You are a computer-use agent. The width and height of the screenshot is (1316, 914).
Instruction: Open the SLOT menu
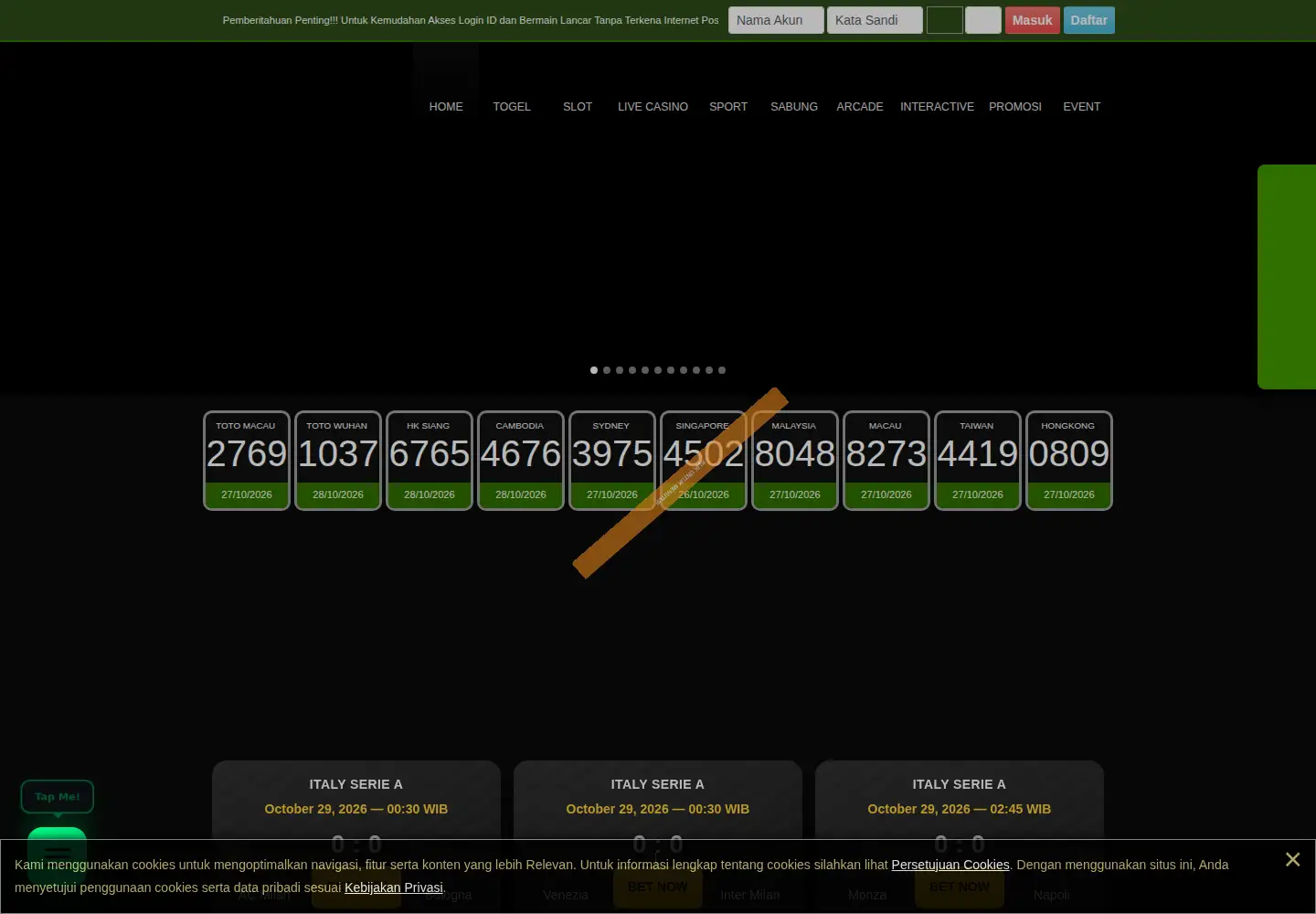578,107
